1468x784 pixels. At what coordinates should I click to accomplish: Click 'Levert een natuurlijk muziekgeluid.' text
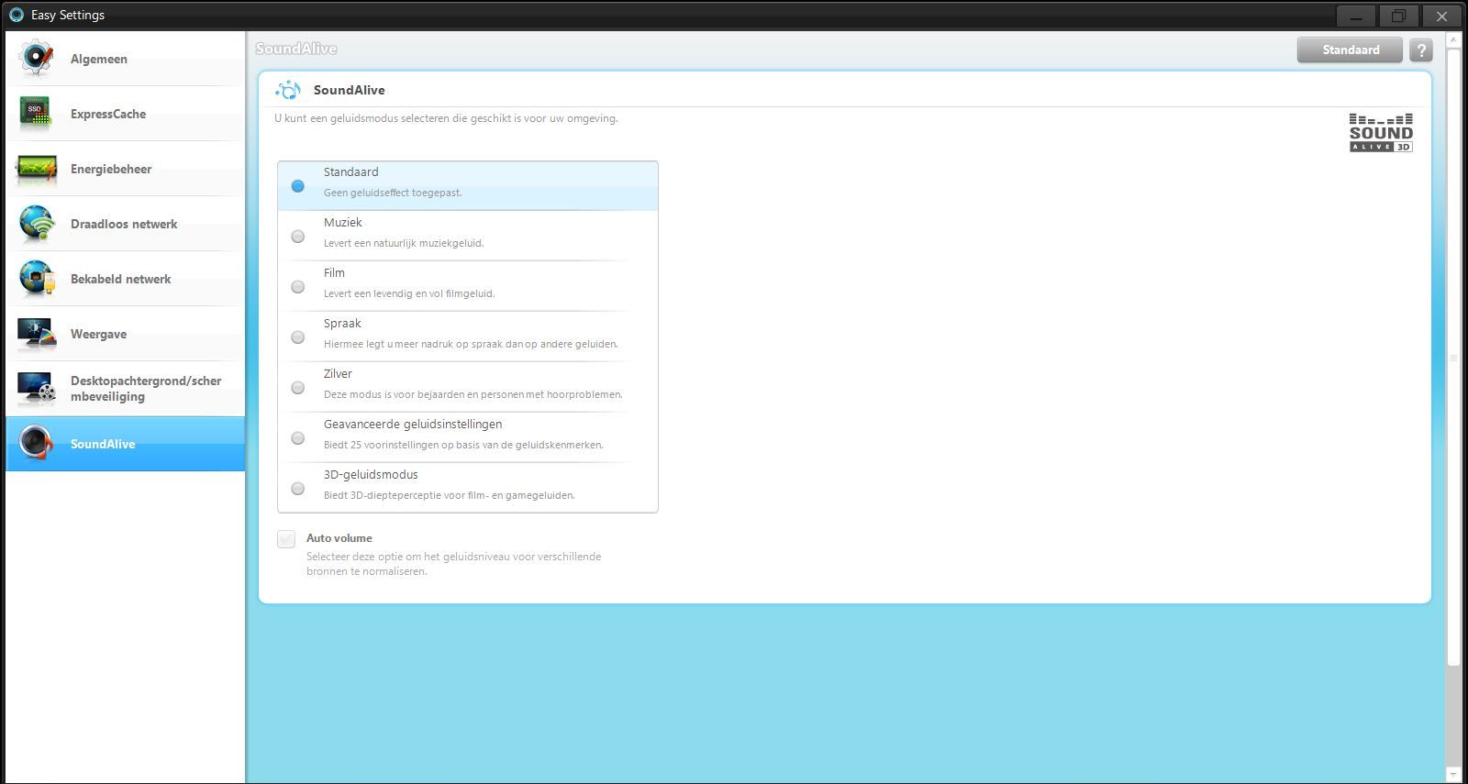404,243
